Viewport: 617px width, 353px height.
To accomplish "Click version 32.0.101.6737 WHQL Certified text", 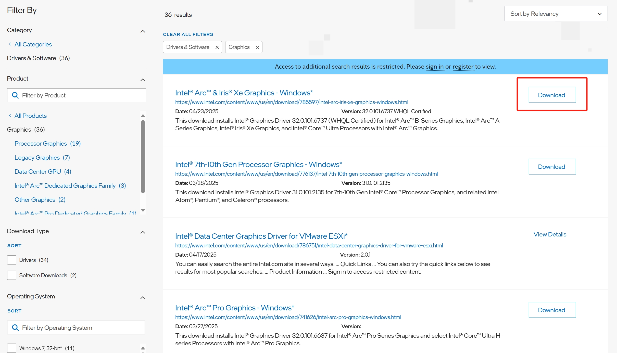I will 396,111.
